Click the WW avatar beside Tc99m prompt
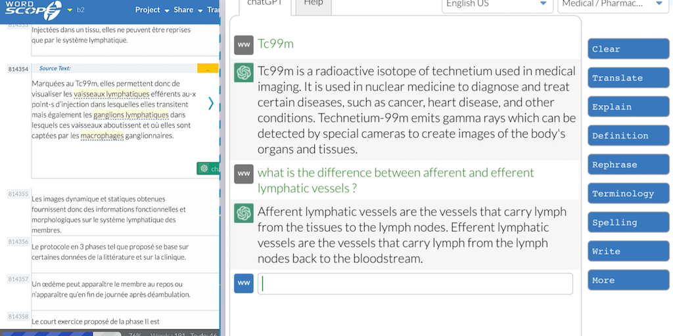Screen dimensions: 673x336 pyautogui.click(x=244, y=45)
